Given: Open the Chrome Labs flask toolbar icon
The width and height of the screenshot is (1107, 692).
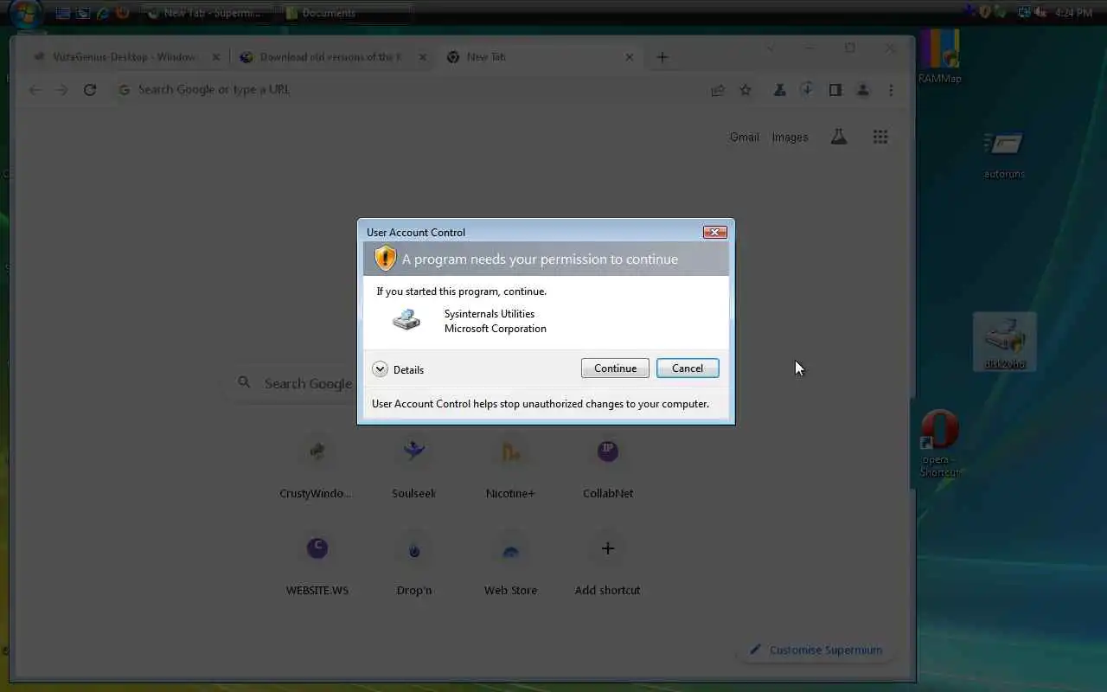Looking at the screenshot, I should [x=779, y=90].
